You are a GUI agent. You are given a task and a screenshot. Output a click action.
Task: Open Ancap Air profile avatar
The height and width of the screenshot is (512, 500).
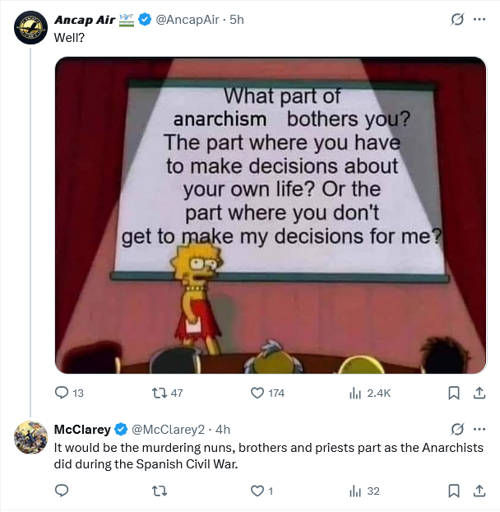30,29
